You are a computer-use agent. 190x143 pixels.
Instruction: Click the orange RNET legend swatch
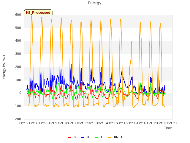click(110, 138)
